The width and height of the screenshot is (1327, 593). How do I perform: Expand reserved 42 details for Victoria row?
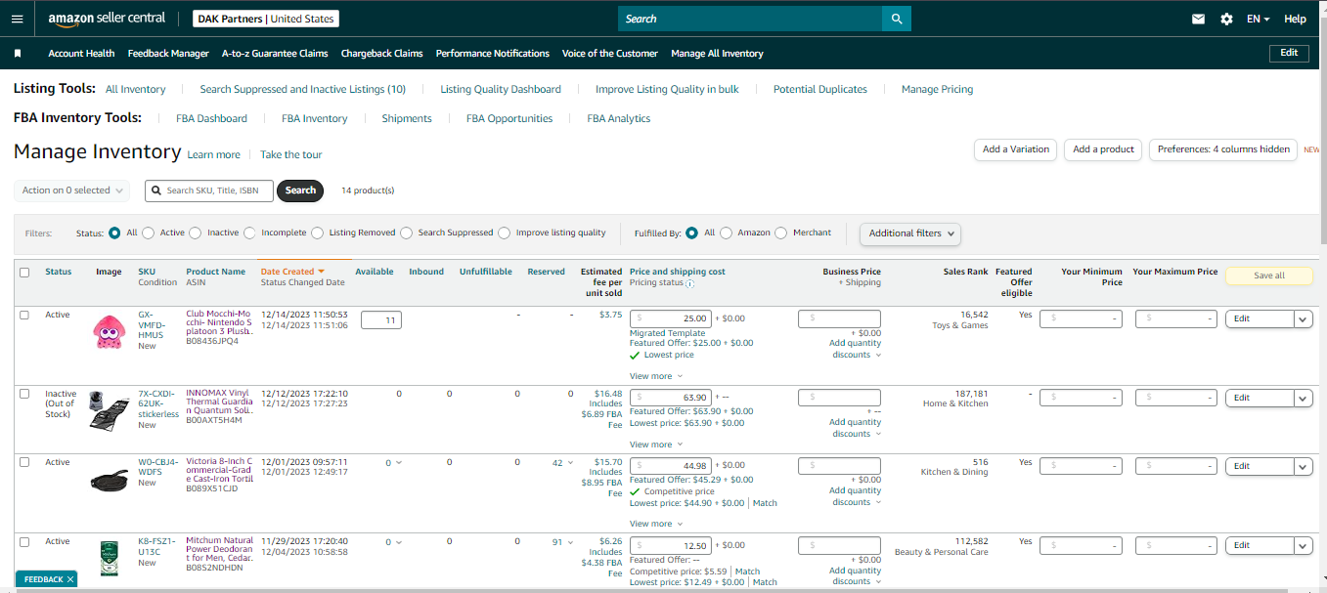coord(563,463)
